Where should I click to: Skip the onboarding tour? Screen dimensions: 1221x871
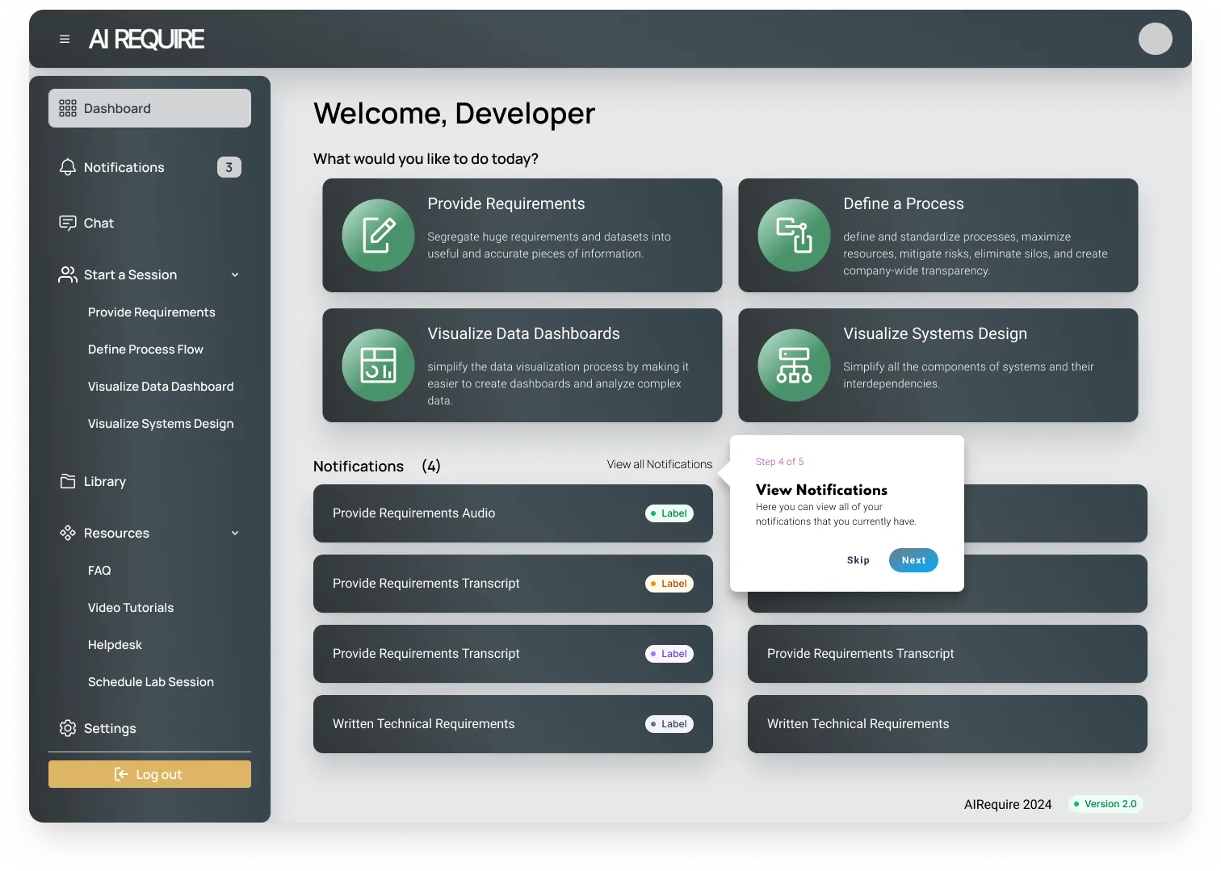click(858, 560)
